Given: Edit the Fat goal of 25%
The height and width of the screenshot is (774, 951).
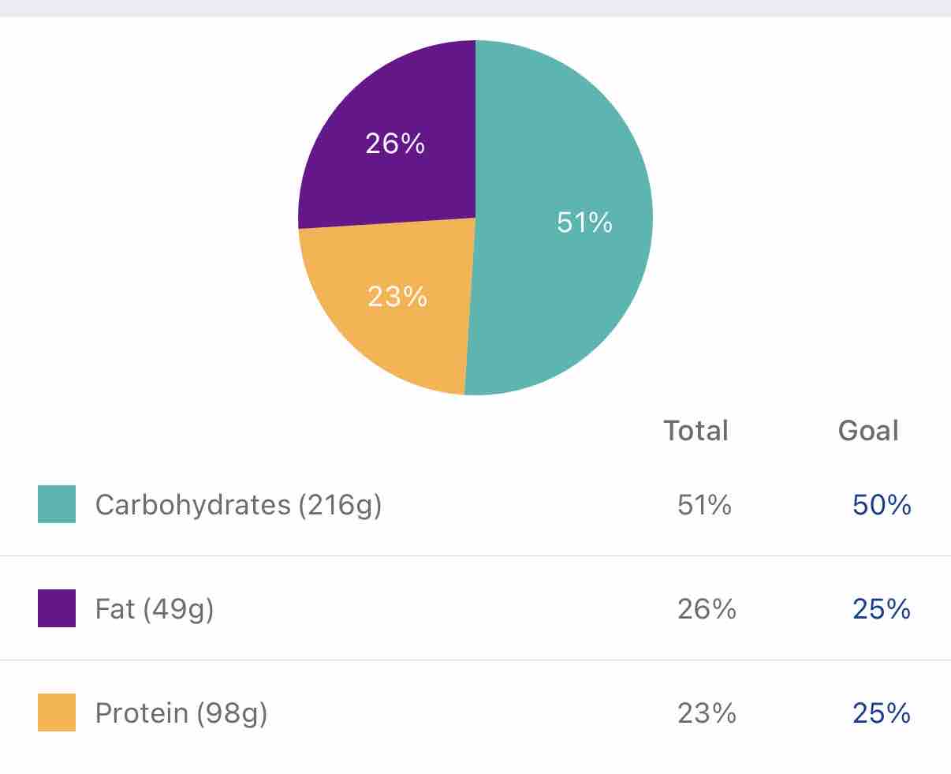Looking at the screenshot, I should click(882, 609).
